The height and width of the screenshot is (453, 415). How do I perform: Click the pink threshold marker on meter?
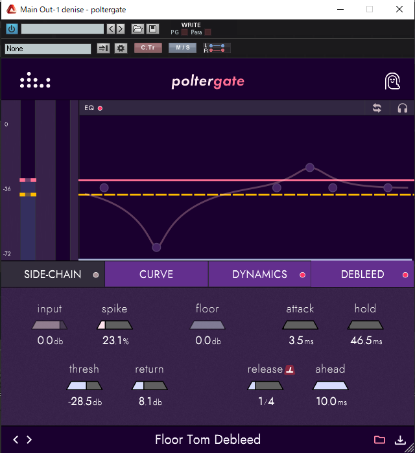coord(28,180)
